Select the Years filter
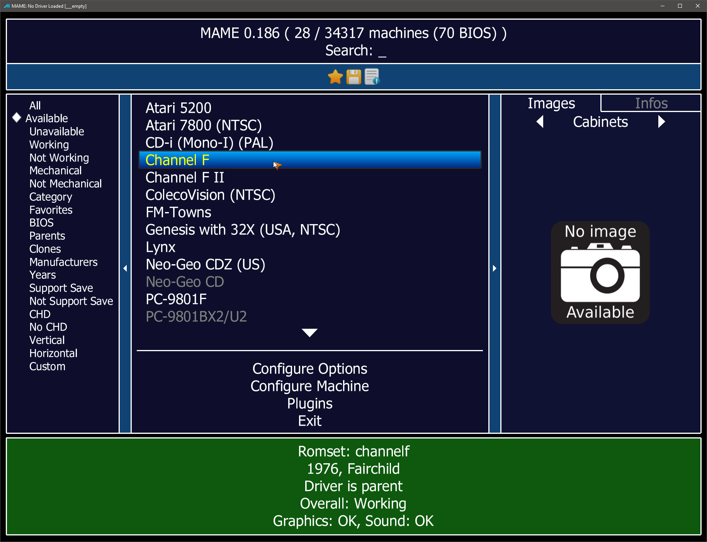The image size is (707, 542). [42, 275]
